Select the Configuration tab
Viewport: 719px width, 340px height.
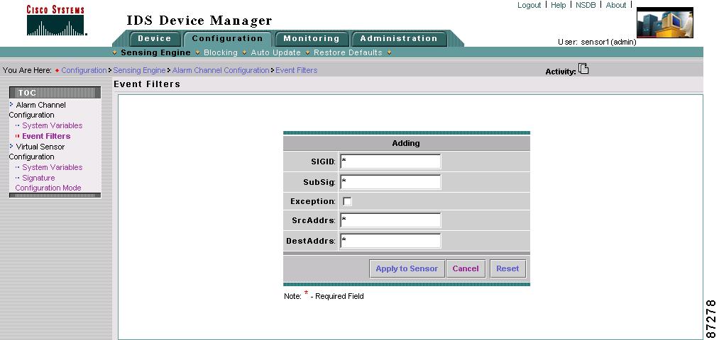pos(227,38)
